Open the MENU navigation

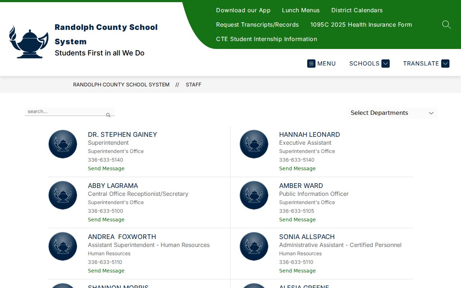click(x=322, y=63)
